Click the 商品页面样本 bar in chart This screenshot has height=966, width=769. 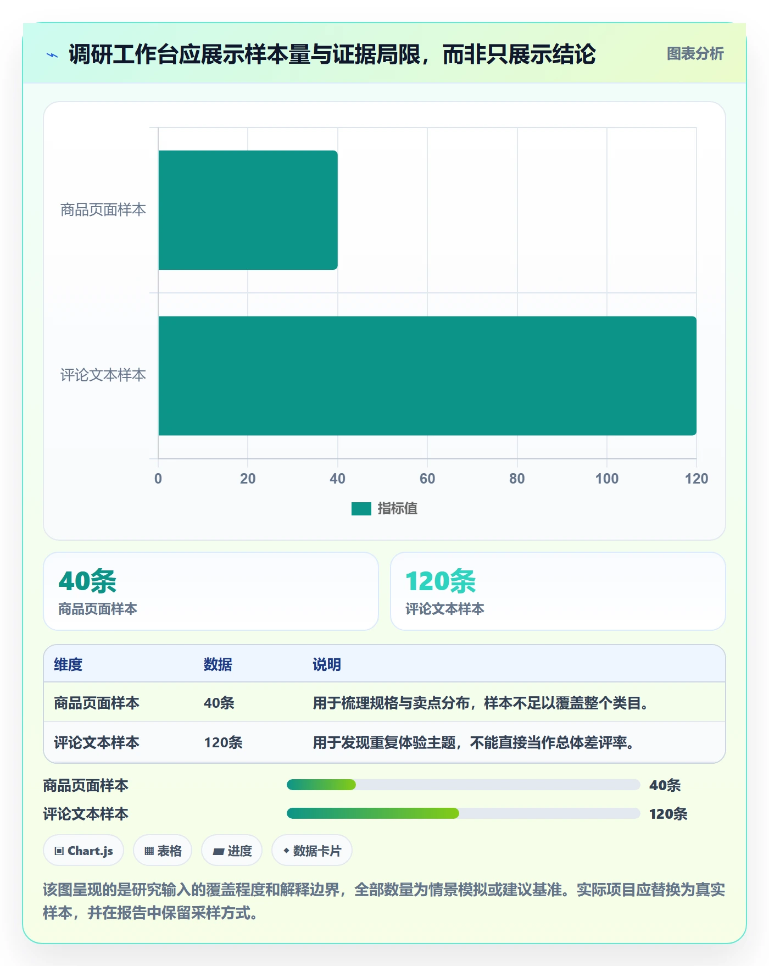(248, 210)
